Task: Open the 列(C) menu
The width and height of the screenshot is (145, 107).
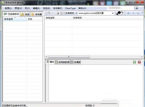Action: click(x=27, y=8)
